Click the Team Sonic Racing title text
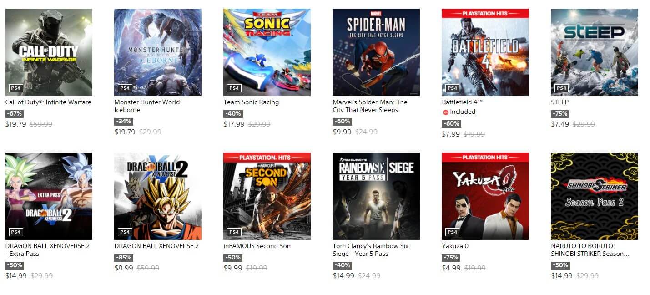 [251, 102]
